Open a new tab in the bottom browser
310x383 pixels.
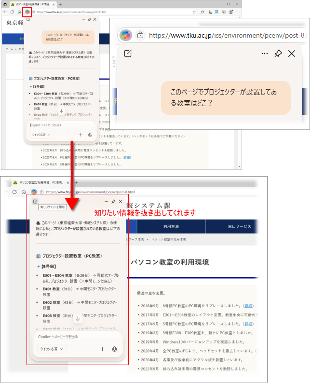[x=76, y=182]
